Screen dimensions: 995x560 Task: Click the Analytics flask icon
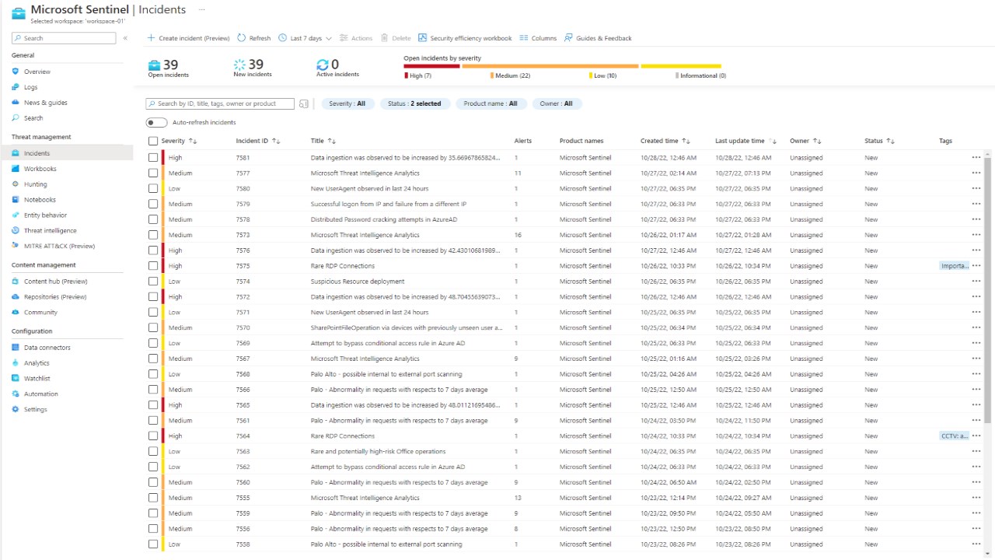(16, 363)
